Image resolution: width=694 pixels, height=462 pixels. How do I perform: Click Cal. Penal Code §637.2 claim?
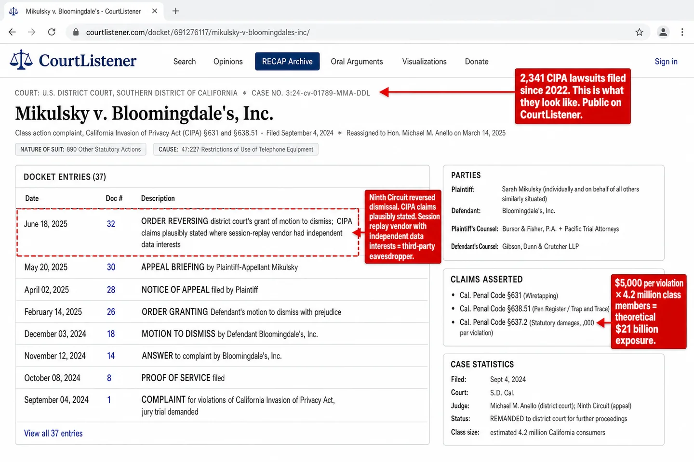(527, 327)
